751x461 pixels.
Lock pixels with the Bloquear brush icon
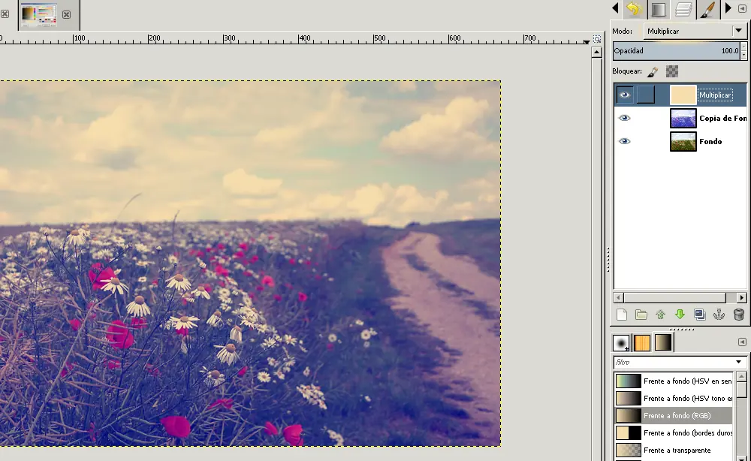tap(653, 71)
